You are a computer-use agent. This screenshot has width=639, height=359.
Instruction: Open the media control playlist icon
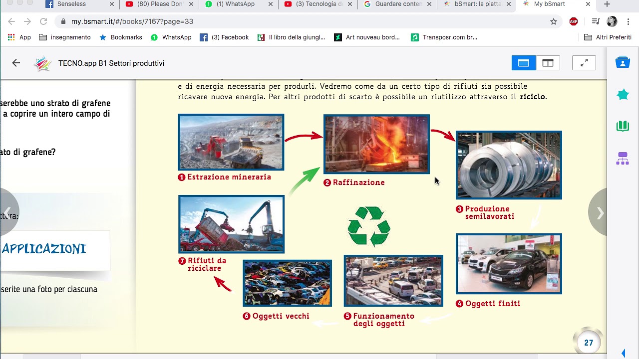[596, 21]
